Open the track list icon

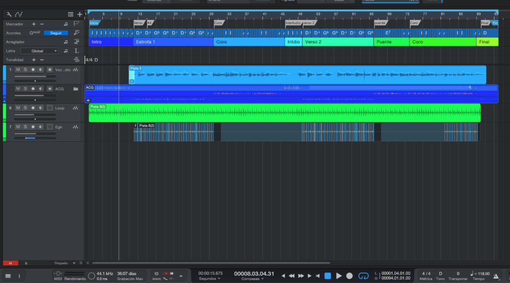pos(70,14)
